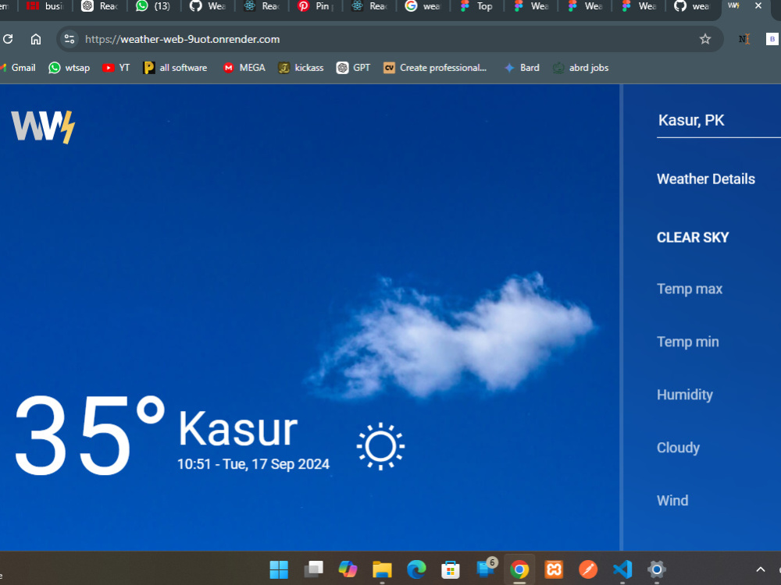Open the Create professional CV bookmark
Image resolution: width=781 pixels, height=585 pixels.
coord(435,68)
